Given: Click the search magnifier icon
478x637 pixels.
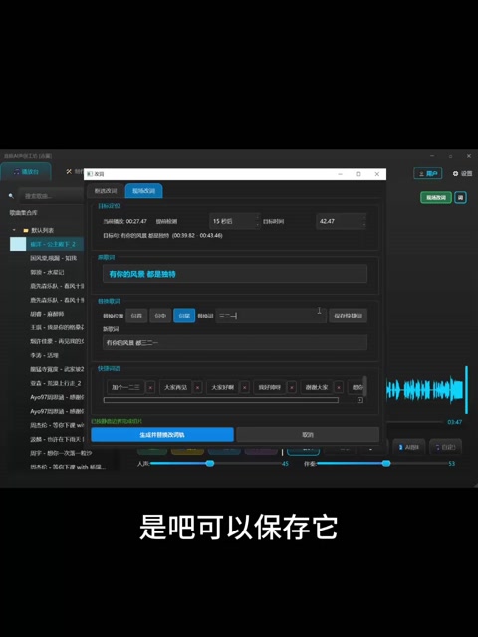Looking at the screenshot, I should [x=11, y=196].
